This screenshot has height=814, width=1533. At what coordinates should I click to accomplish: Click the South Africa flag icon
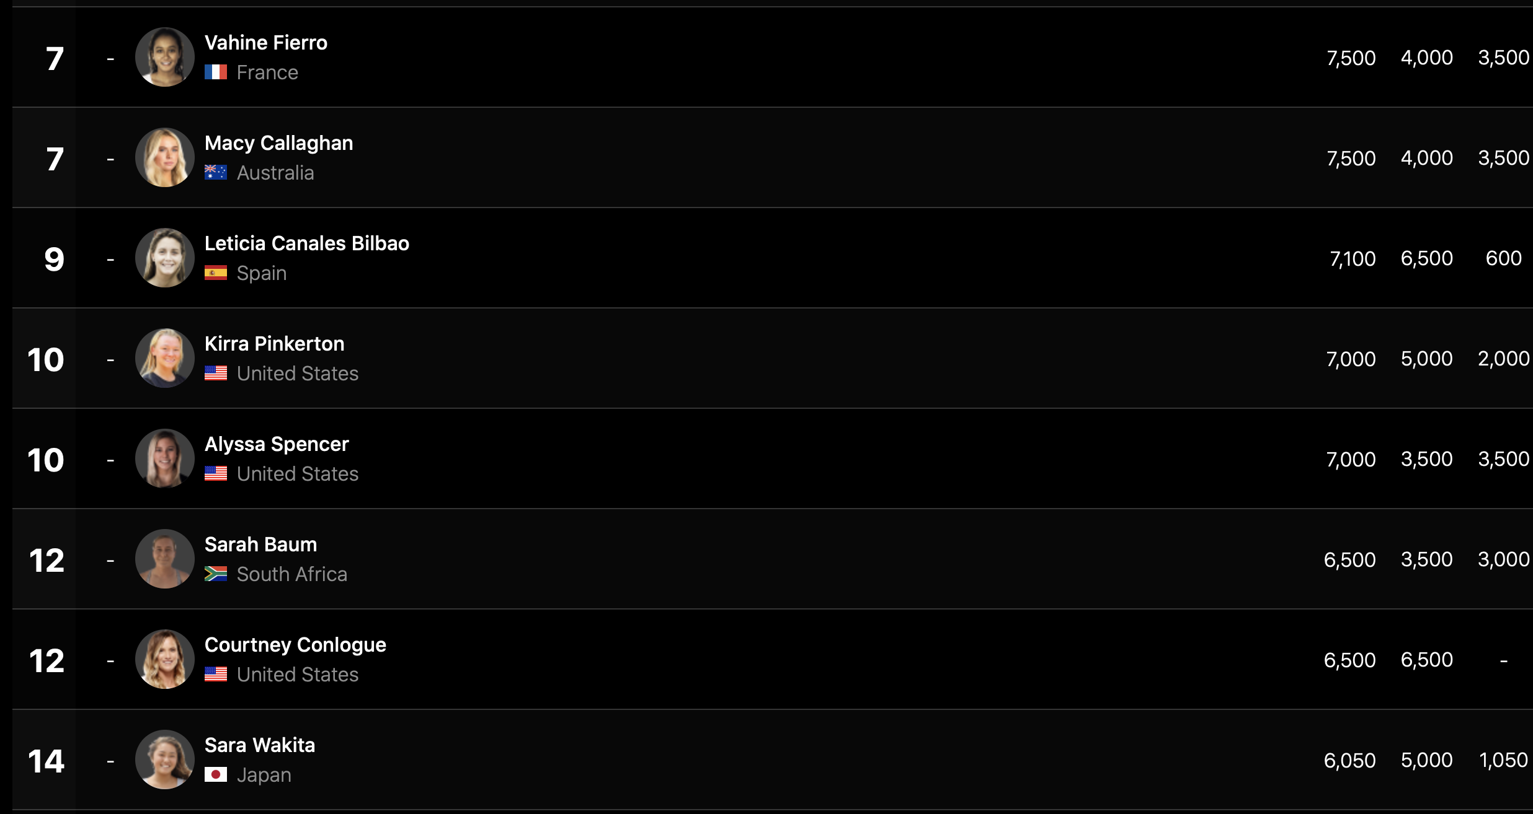point(216,574)
